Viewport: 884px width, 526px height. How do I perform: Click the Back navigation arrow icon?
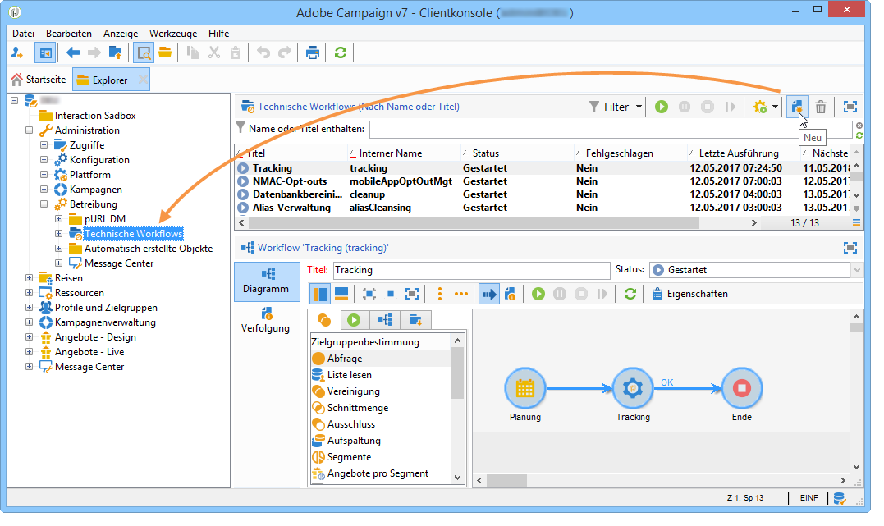(x=73, y=53)
